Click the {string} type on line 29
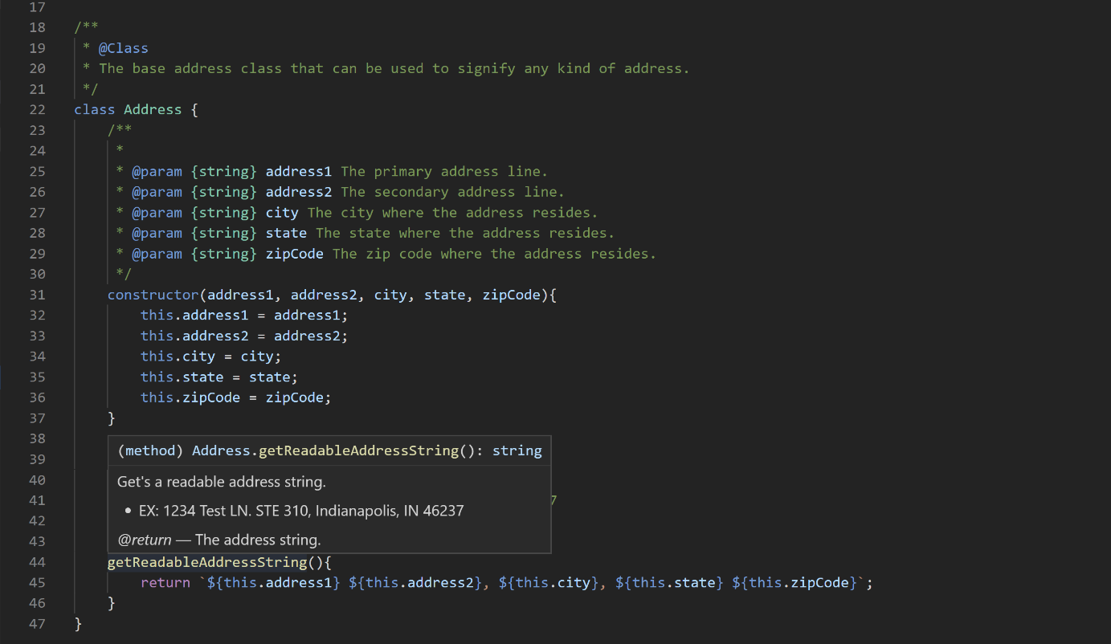1111x644 pixels. pyautogui.click(x=224, y=254)
